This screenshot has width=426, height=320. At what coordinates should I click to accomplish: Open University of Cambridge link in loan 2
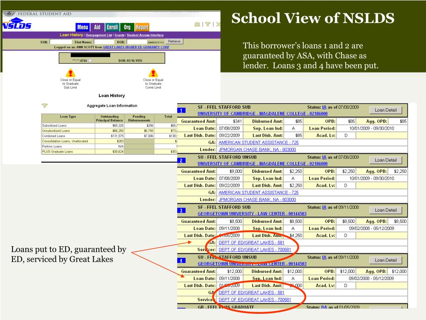(263, 163)
